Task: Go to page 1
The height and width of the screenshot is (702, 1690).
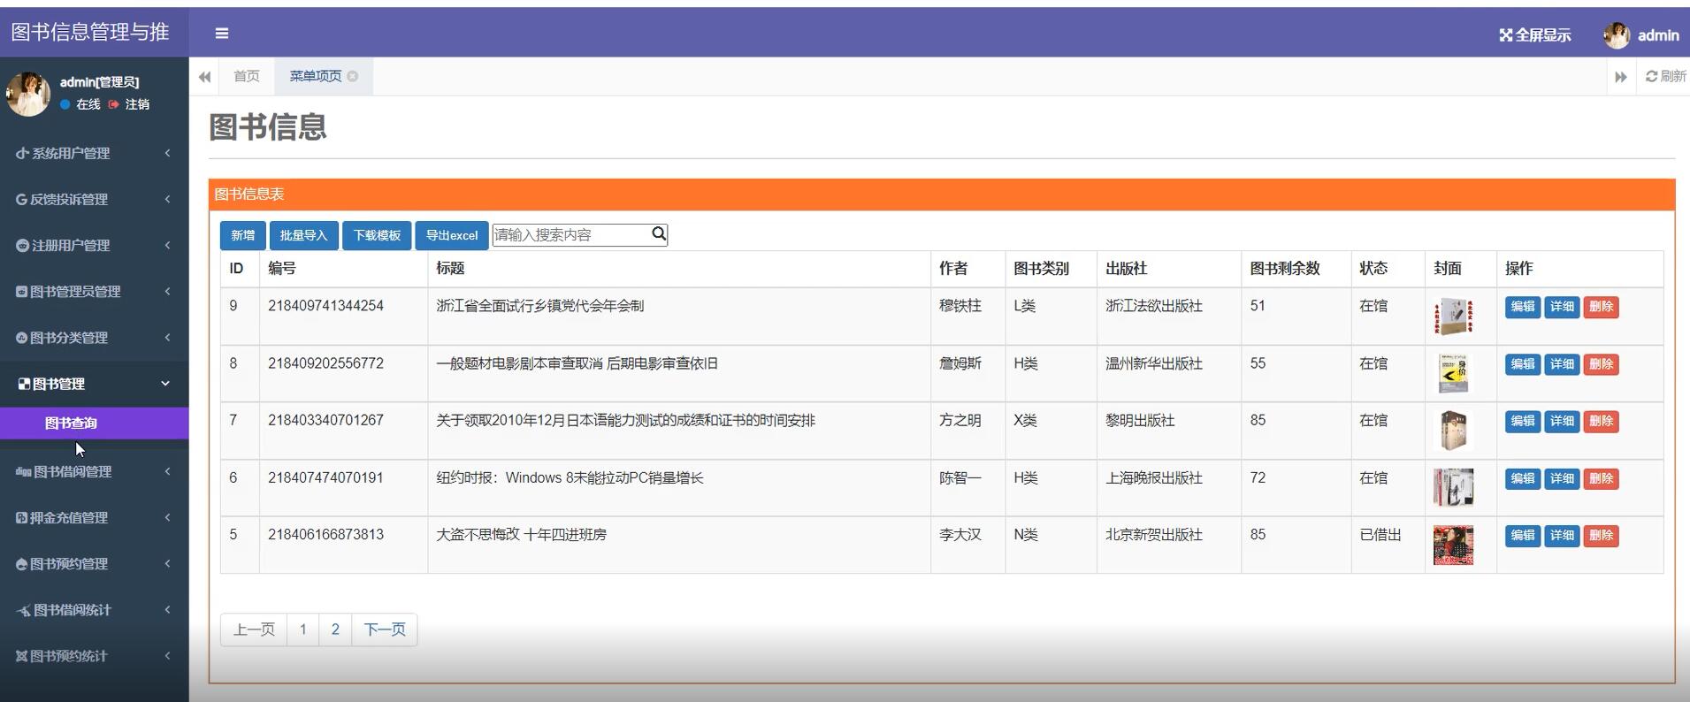Action: (302, 630)
